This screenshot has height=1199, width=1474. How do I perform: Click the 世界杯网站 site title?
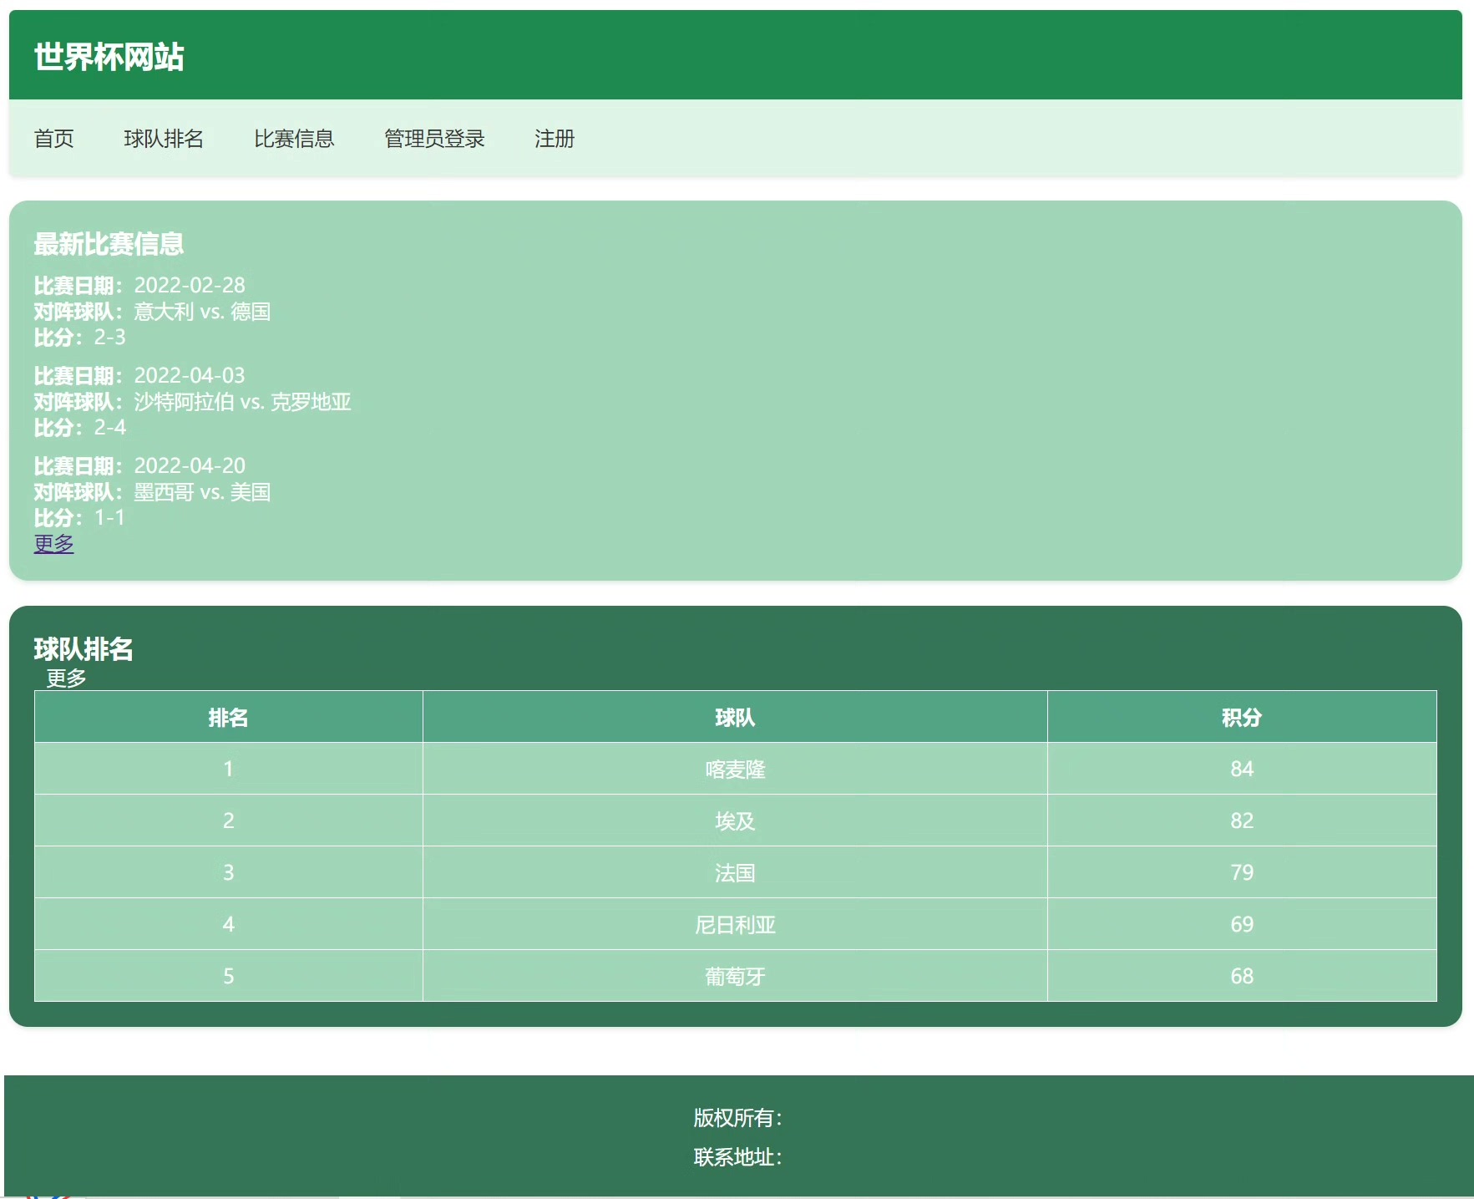(109, 57)
